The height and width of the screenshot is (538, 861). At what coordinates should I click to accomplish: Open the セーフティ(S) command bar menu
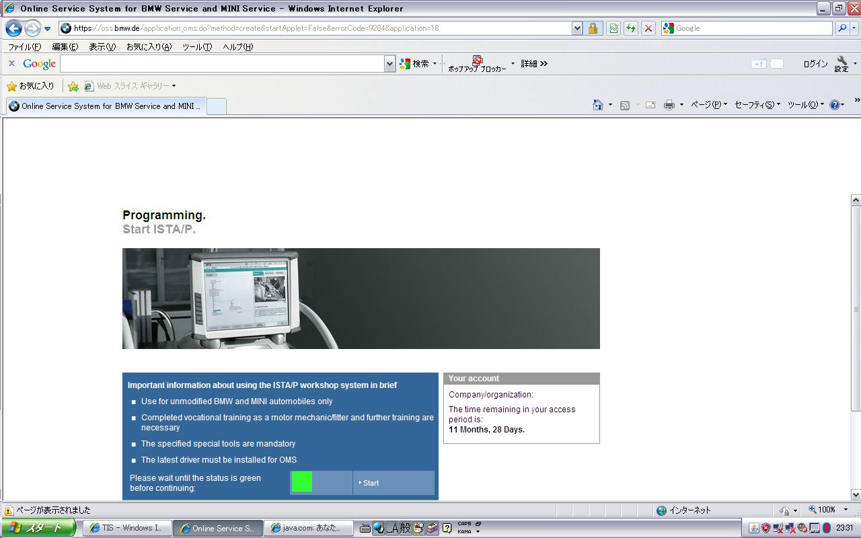(x=757, y=105)
